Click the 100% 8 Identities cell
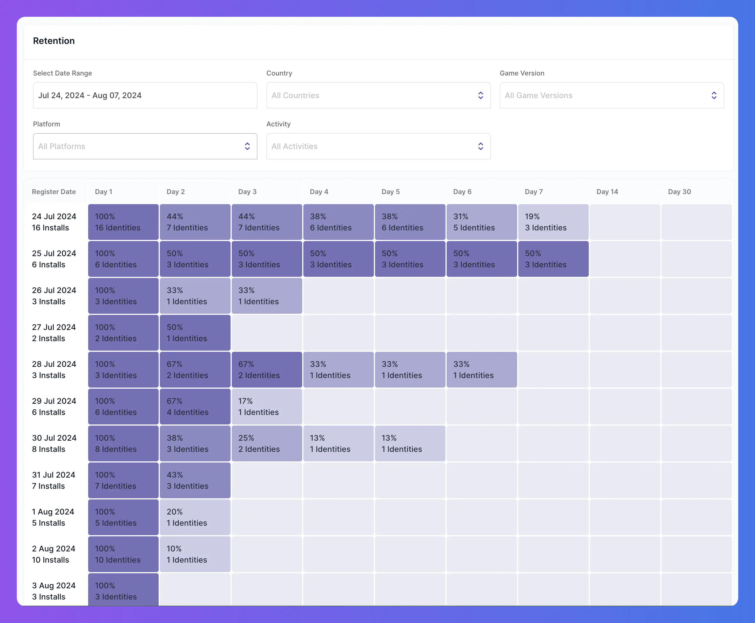 point(123,444)
